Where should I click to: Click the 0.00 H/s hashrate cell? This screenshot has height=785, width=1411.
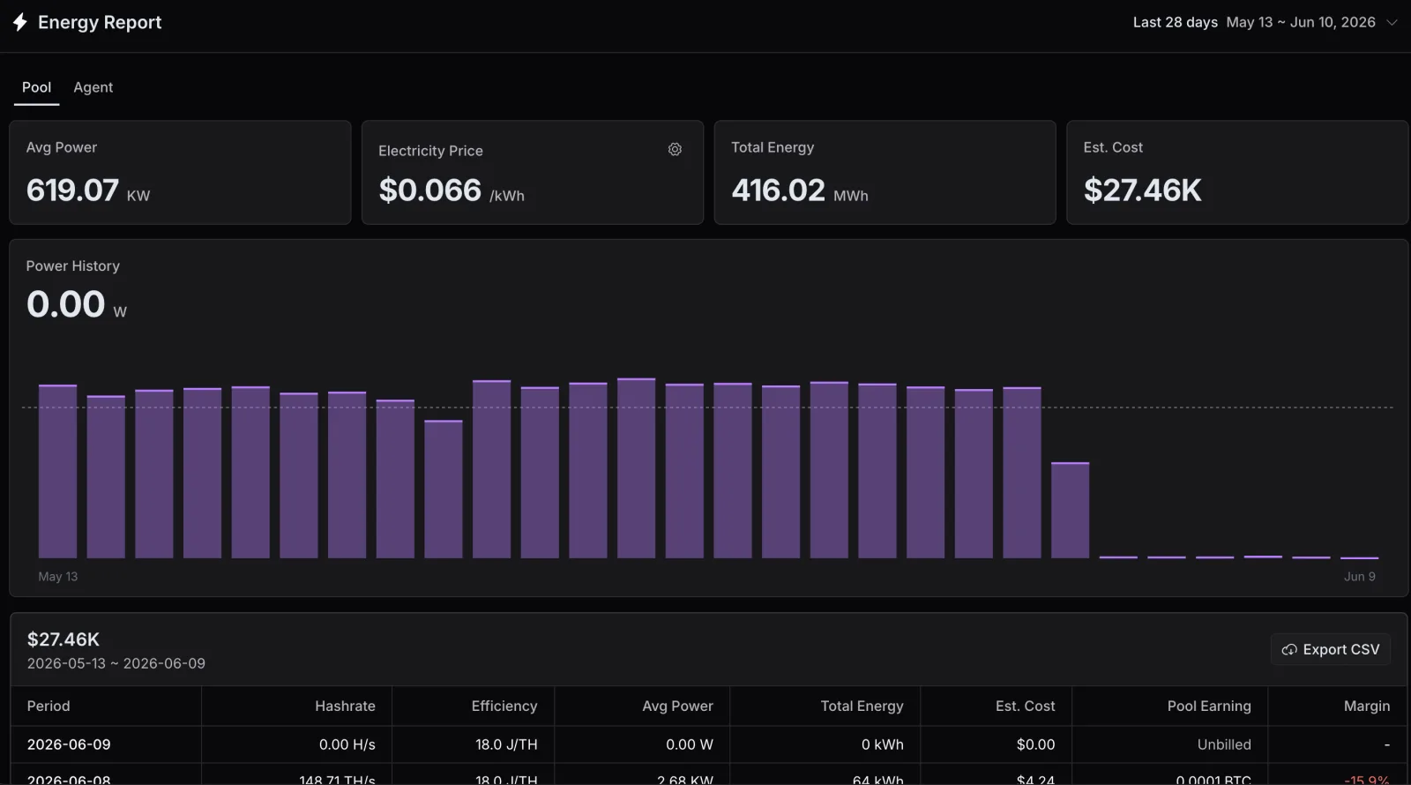click(347, 744)
